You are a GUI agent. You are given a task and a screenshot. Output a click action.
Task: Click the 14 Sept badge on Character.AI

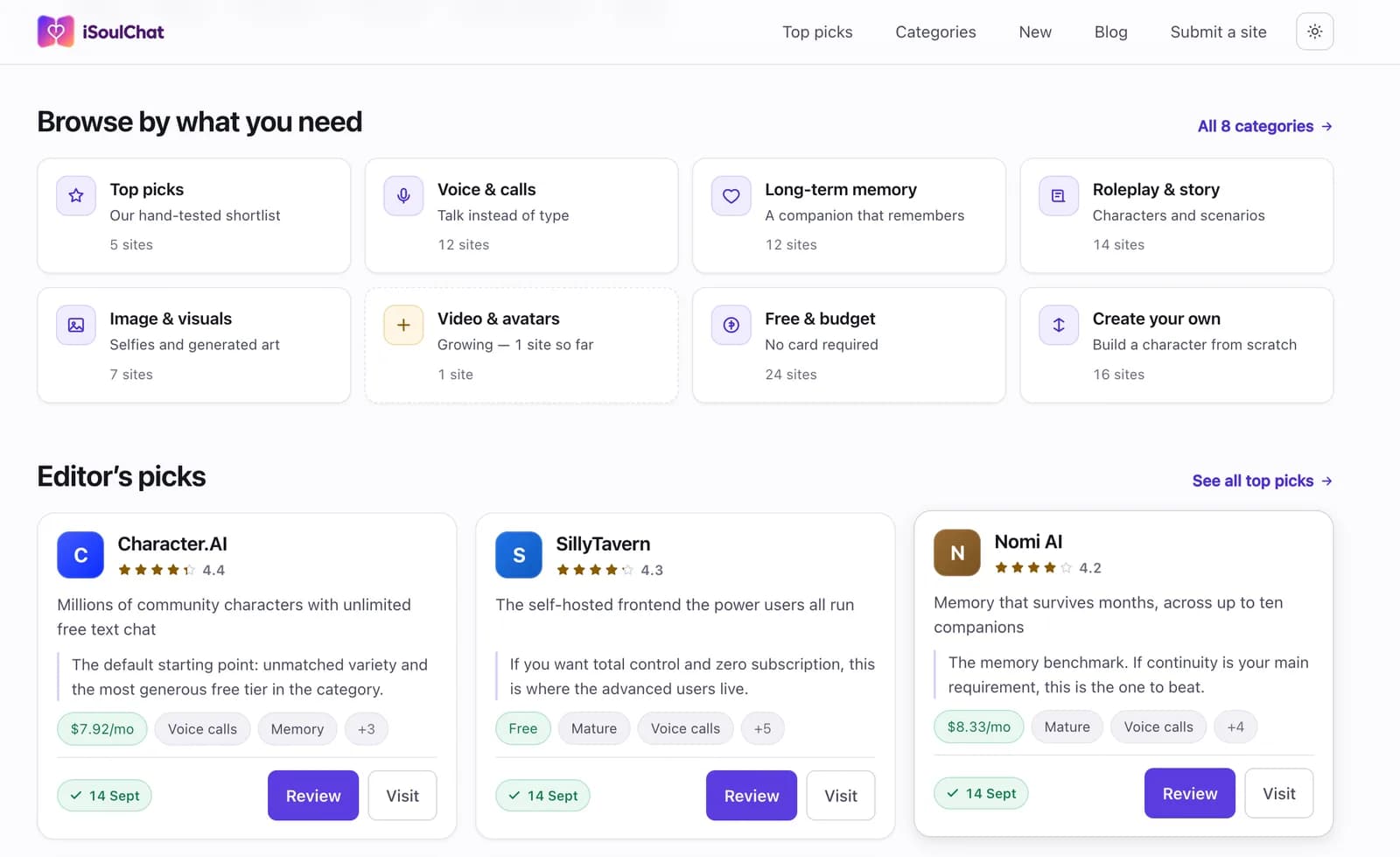click(x=104, y=796)
